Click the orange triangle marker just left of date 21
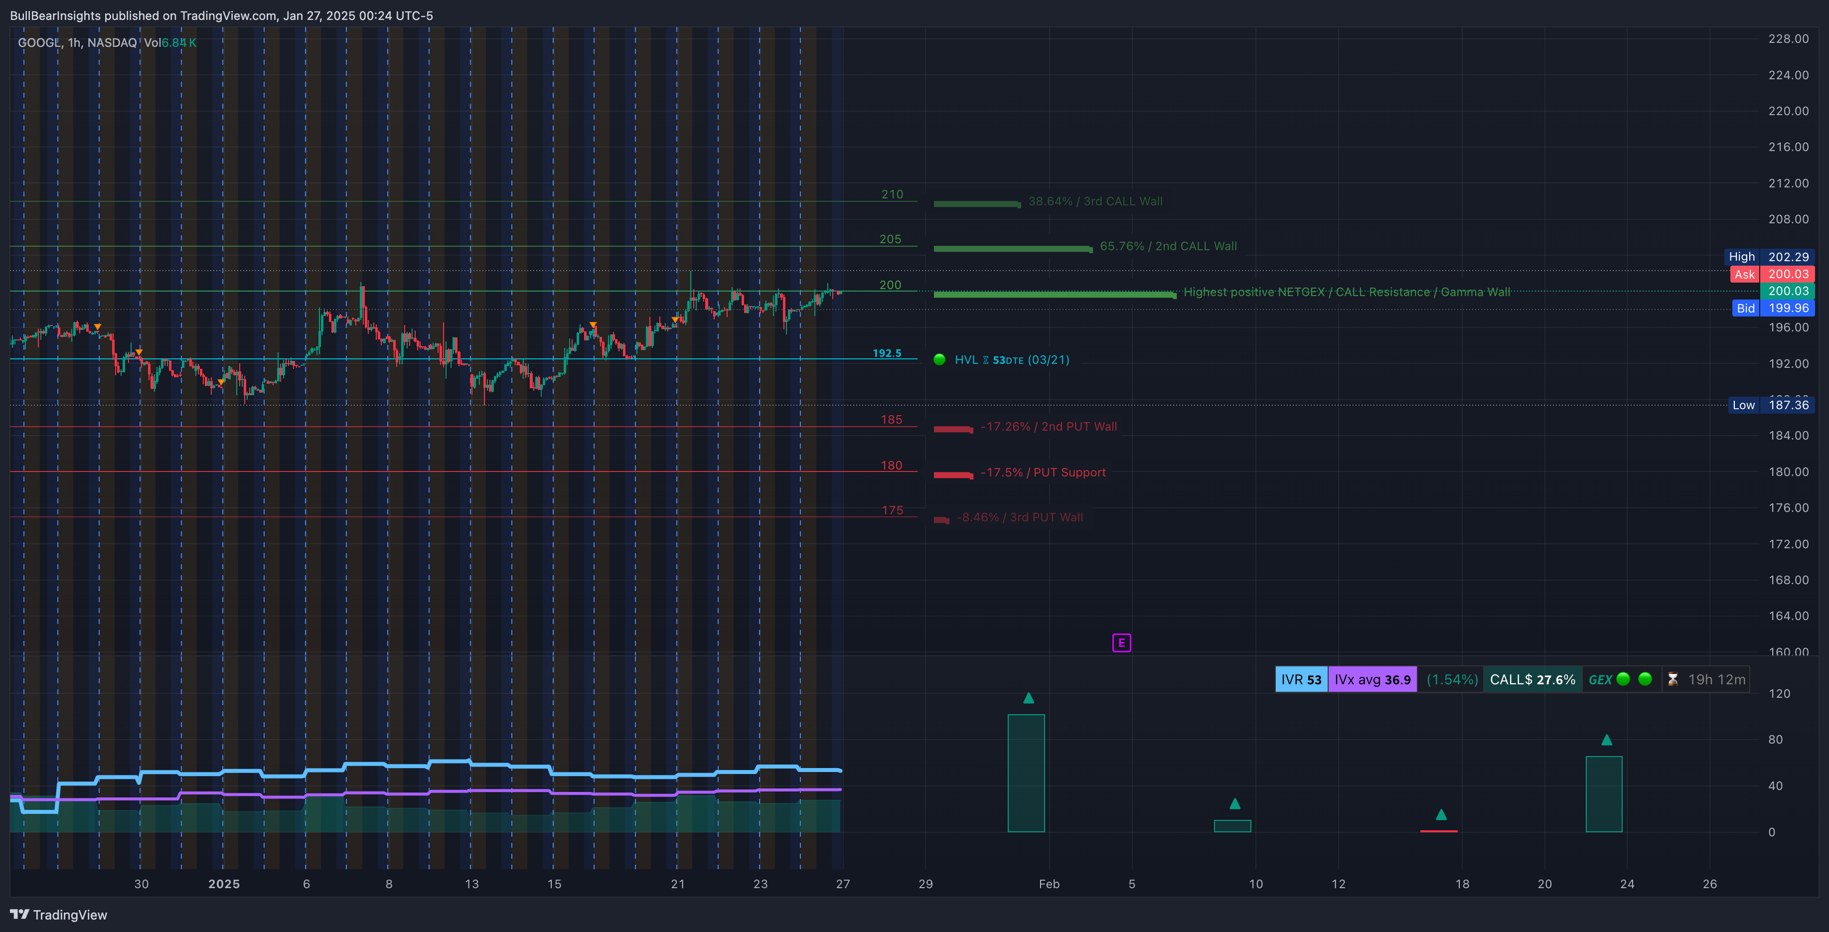 tap(674, 319)
